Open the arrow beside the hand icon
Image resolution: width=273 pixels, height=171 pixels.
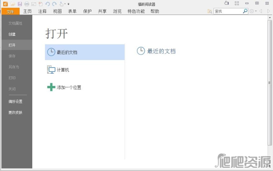(65, 4)
